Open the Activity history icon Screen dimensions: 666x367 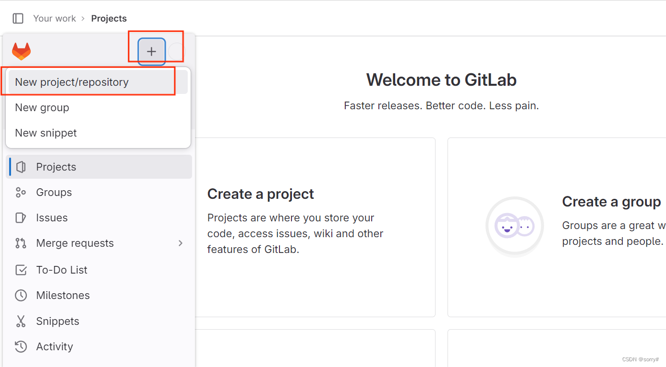pos(21,346)
